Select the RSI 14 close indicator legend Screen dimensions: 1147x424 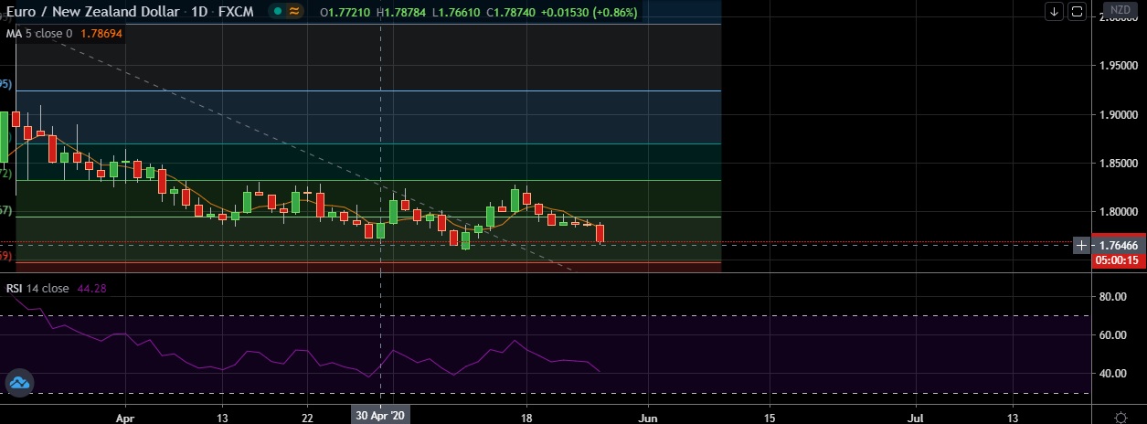click(x=37, y=288)
